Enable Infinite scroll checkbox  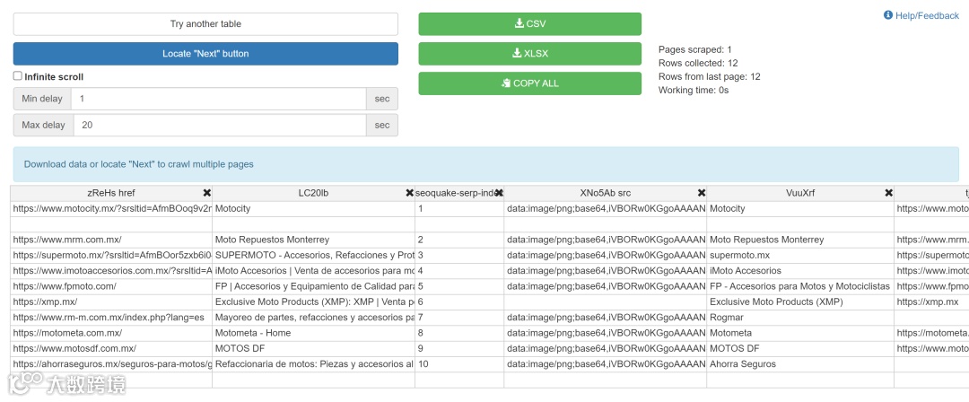point(17,76)
